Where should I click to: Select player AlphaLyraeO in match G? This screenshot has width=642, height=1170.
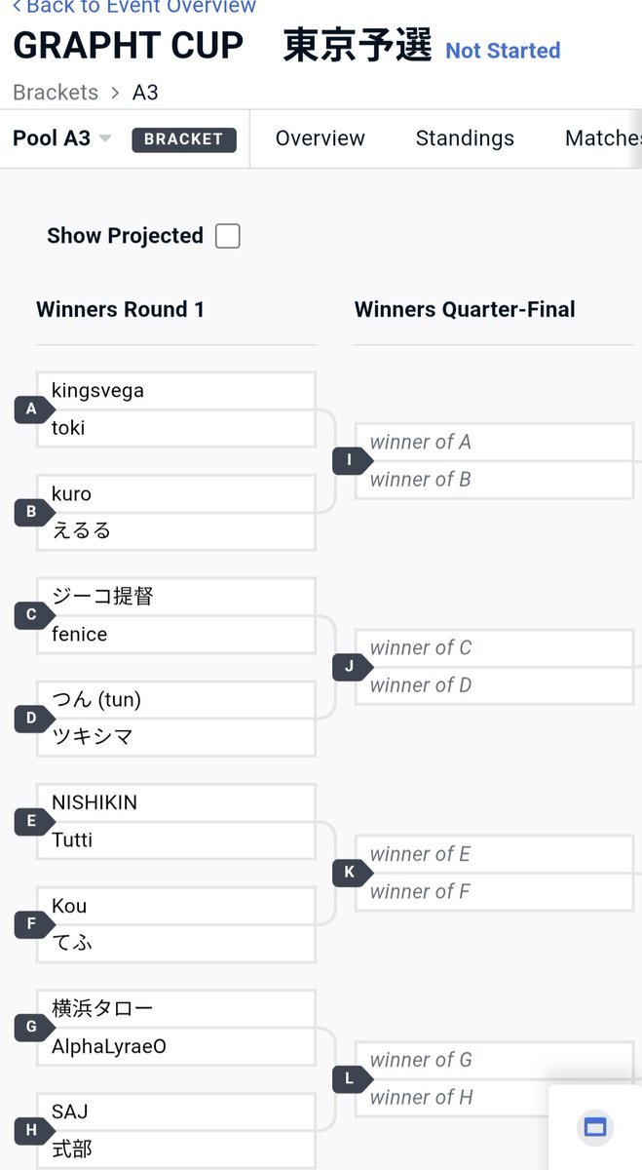176,1046
